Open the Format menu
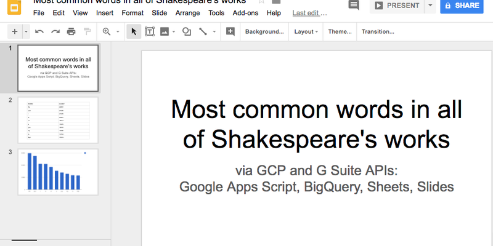493x246 pixels. click(132, 13)
